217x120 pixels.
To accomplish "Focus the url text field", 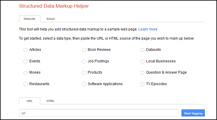I will click(98, 113).
